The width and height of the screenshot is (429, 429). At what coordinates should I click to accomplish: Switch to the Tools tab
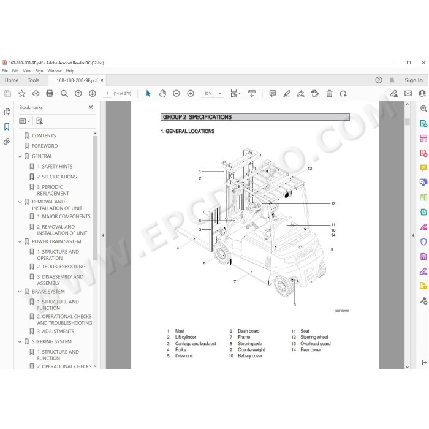coord(33,80)
